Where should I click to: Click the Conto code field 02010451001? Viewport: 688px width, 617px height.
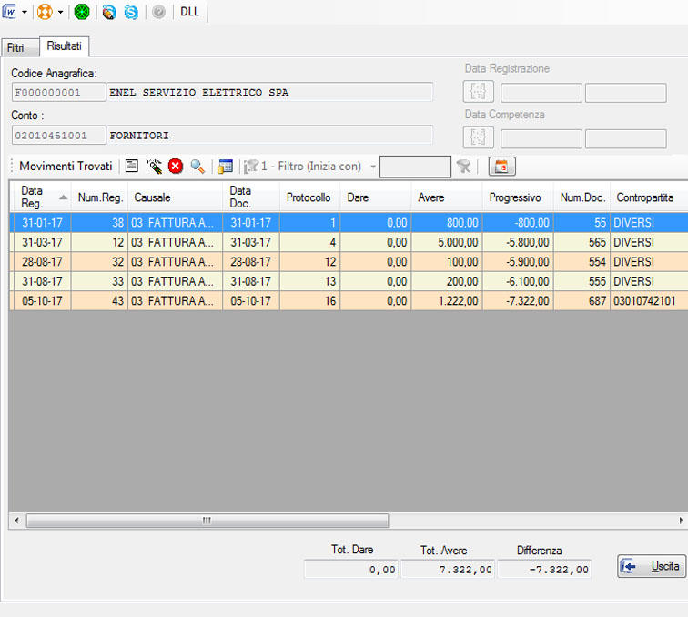click(59, 136)
